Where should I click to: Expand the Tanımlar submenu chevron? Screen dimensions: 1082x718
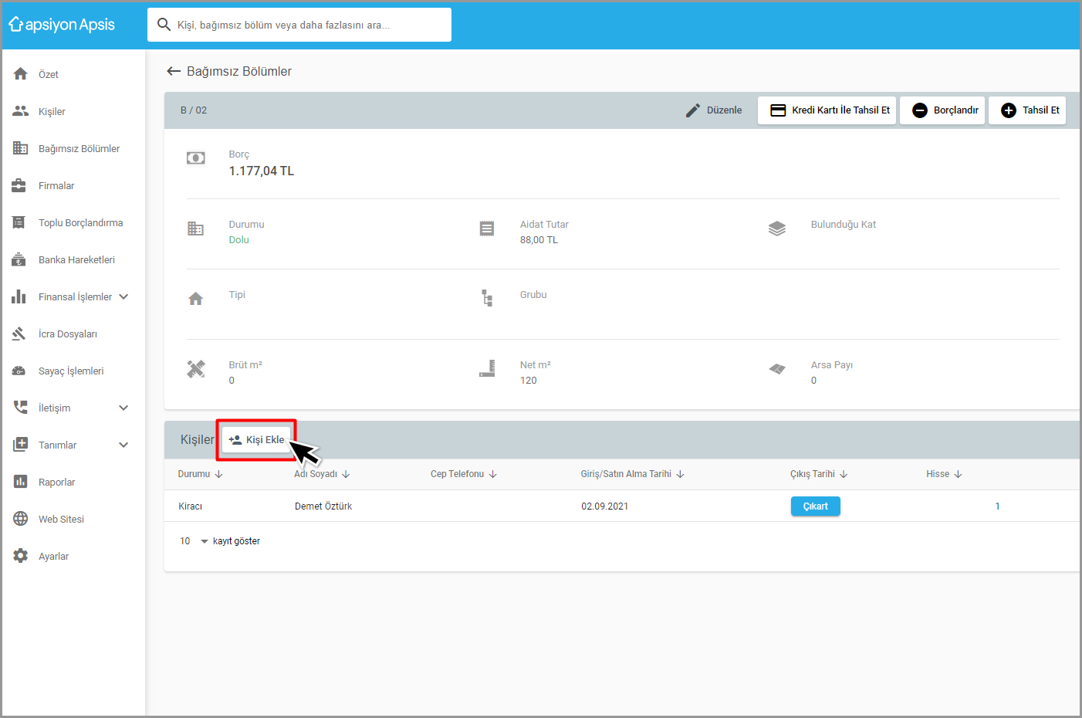pos(123,445)
